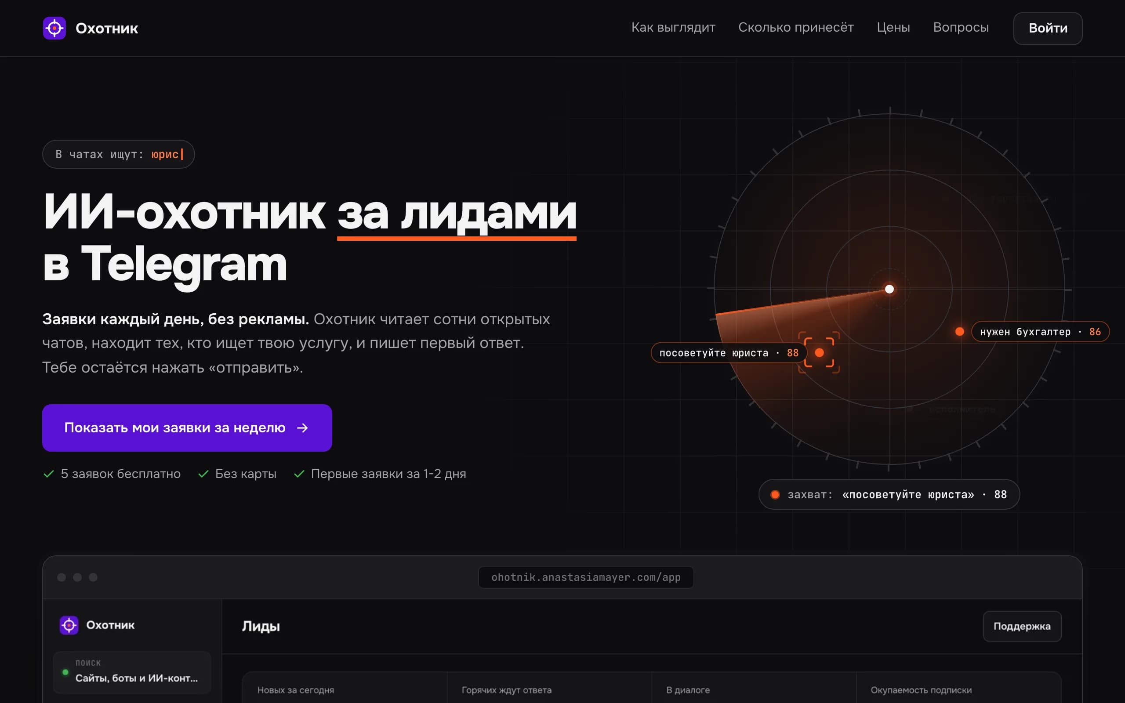Click white center dot of radar
Image resolution: width=1125 pixels, height=703 pixels.
[x=889, y=289]
